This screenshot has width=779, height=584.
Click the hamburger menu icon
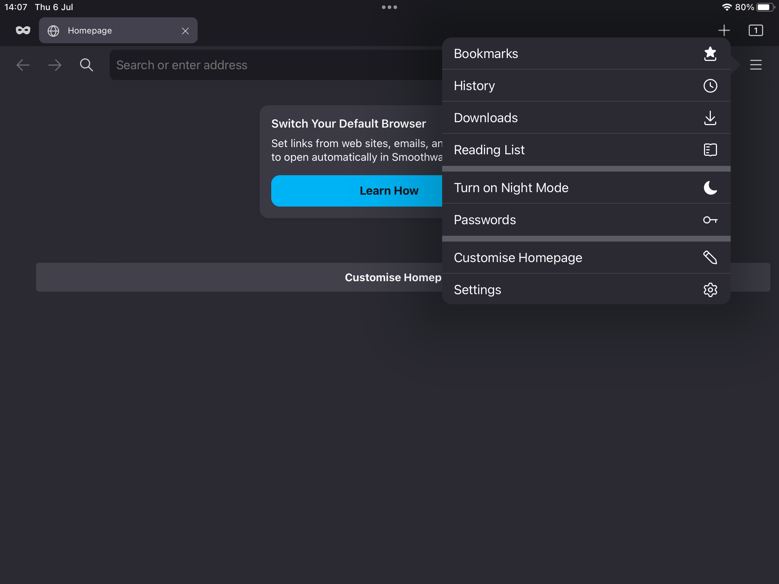click(x=756, y=65)
